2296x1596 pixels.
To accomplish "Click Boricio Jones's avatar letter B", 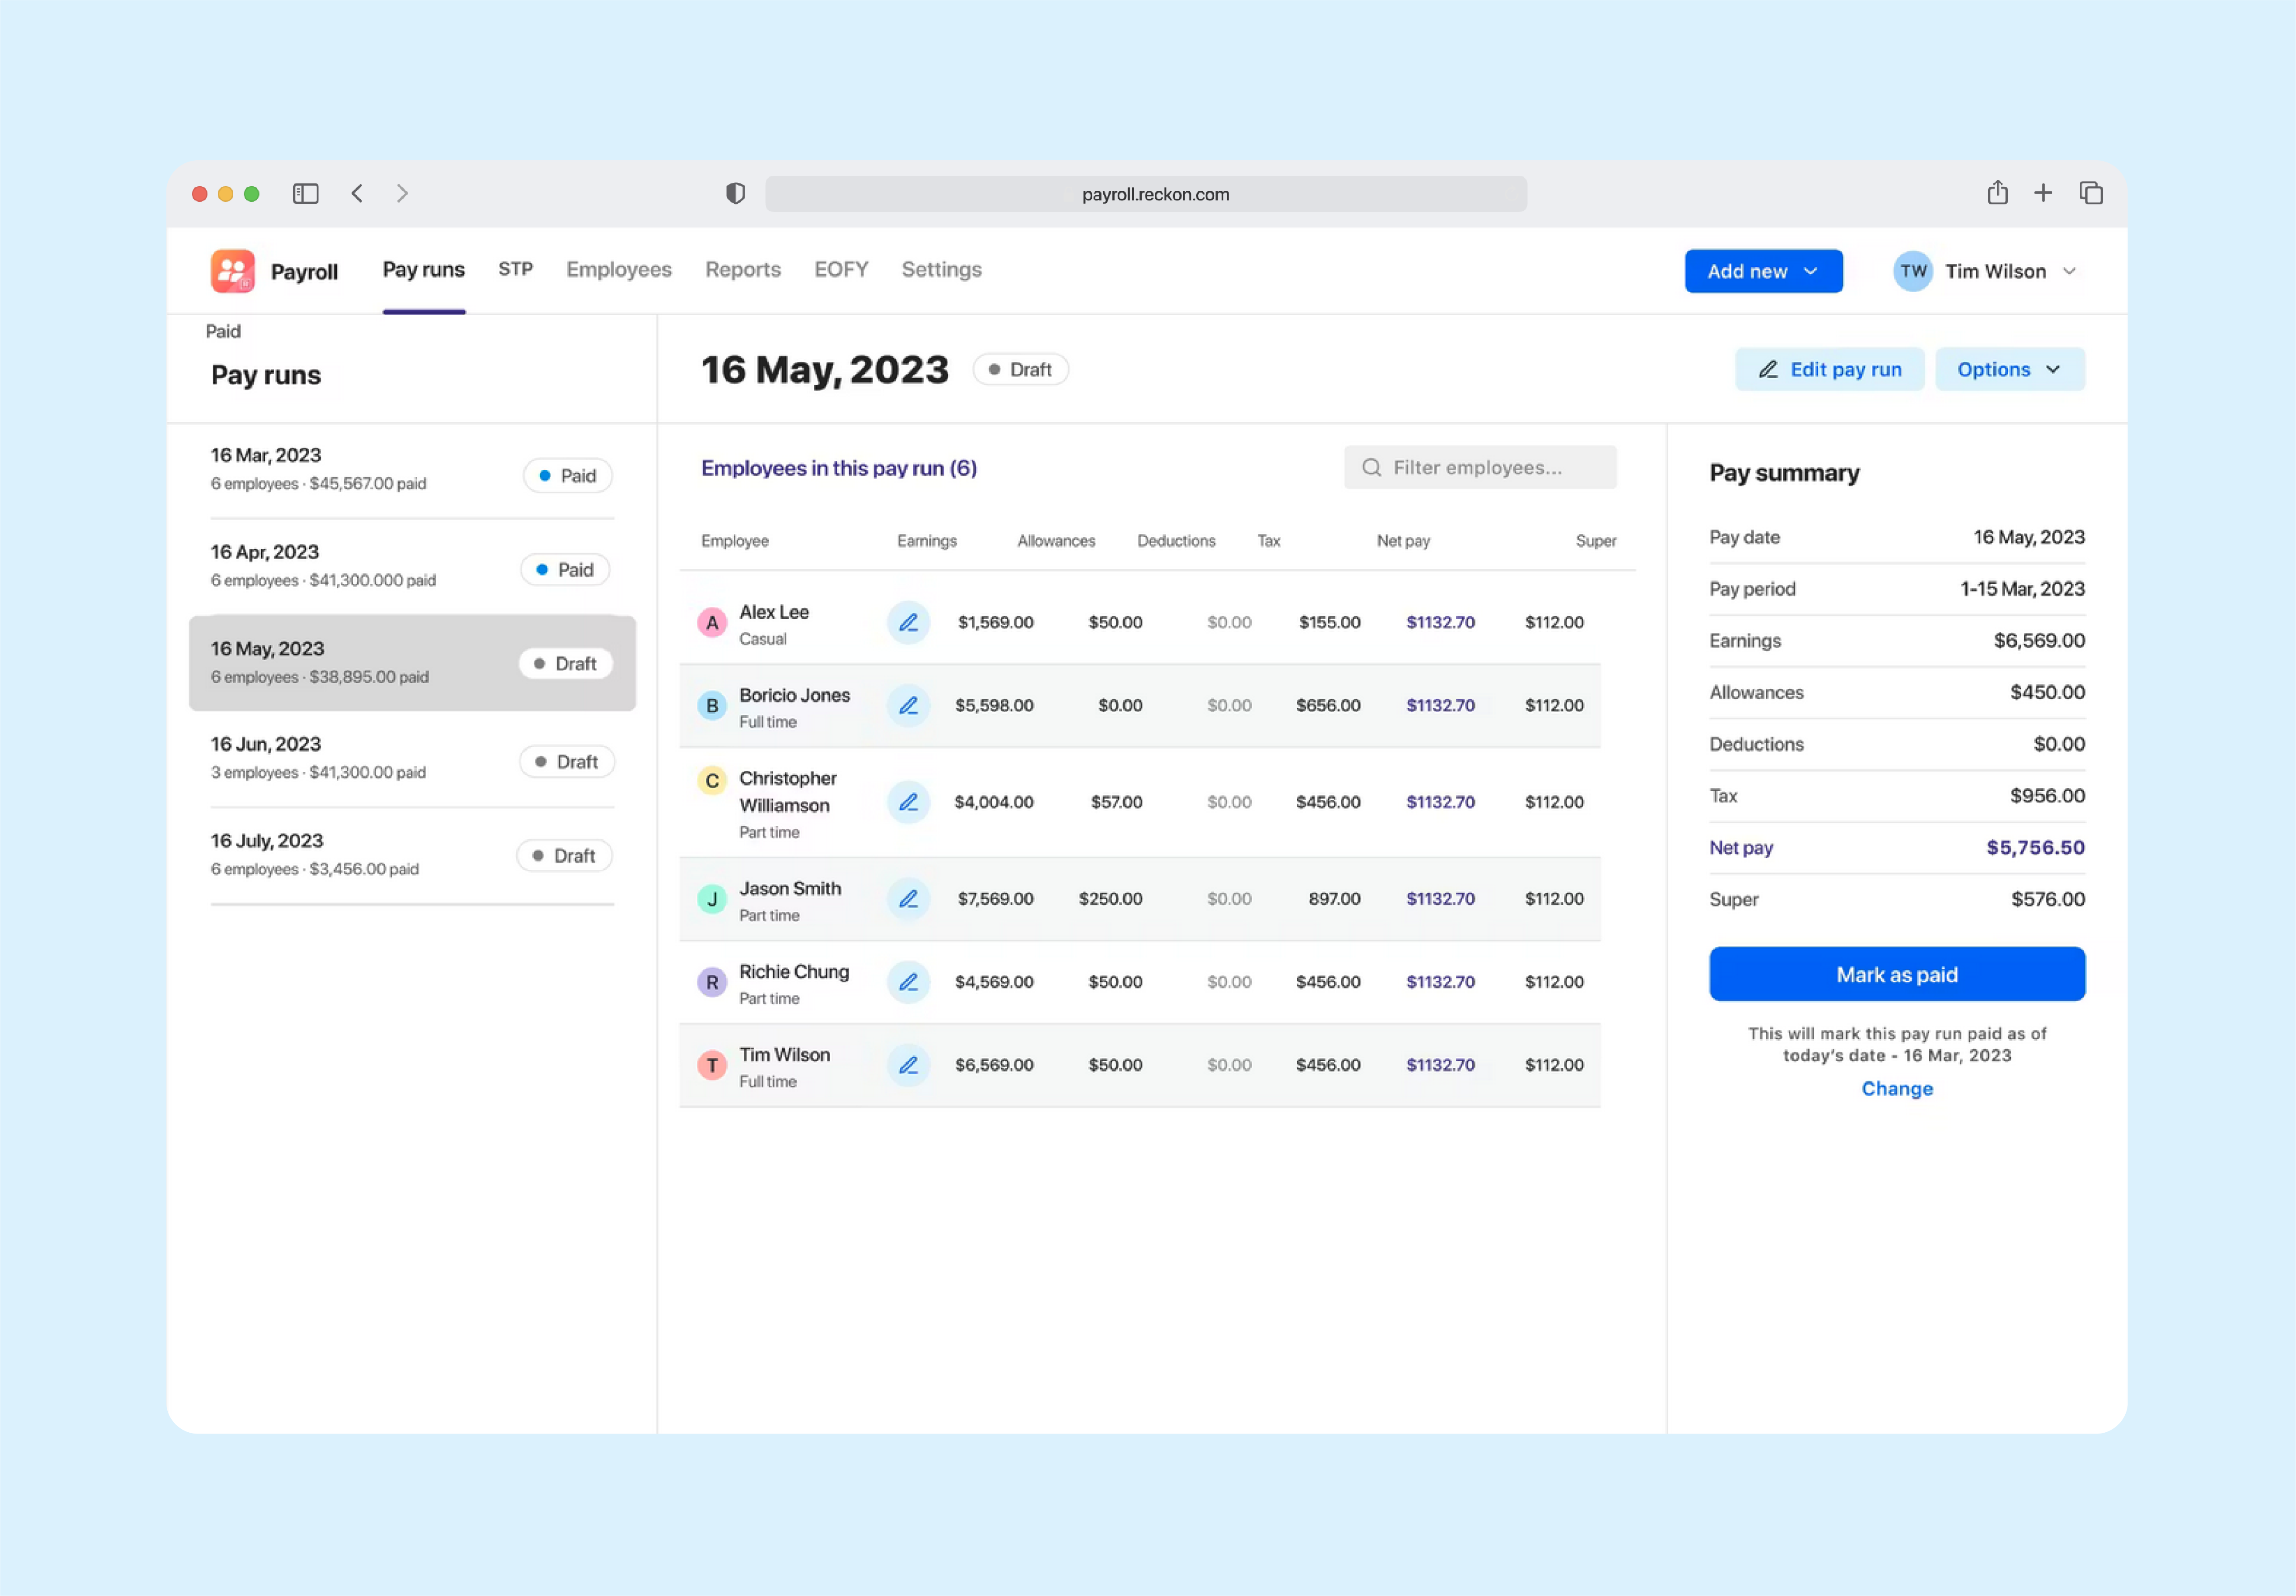I will pos(712,706).
